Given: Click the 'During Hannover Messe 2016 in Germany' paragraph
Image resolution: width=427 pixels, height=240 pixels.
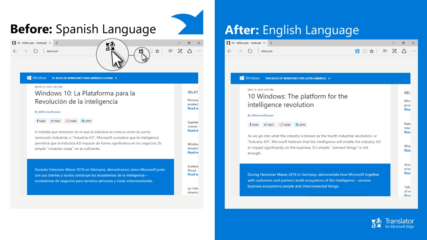Looking at the screenshot, I should click(x=314, y=180).
